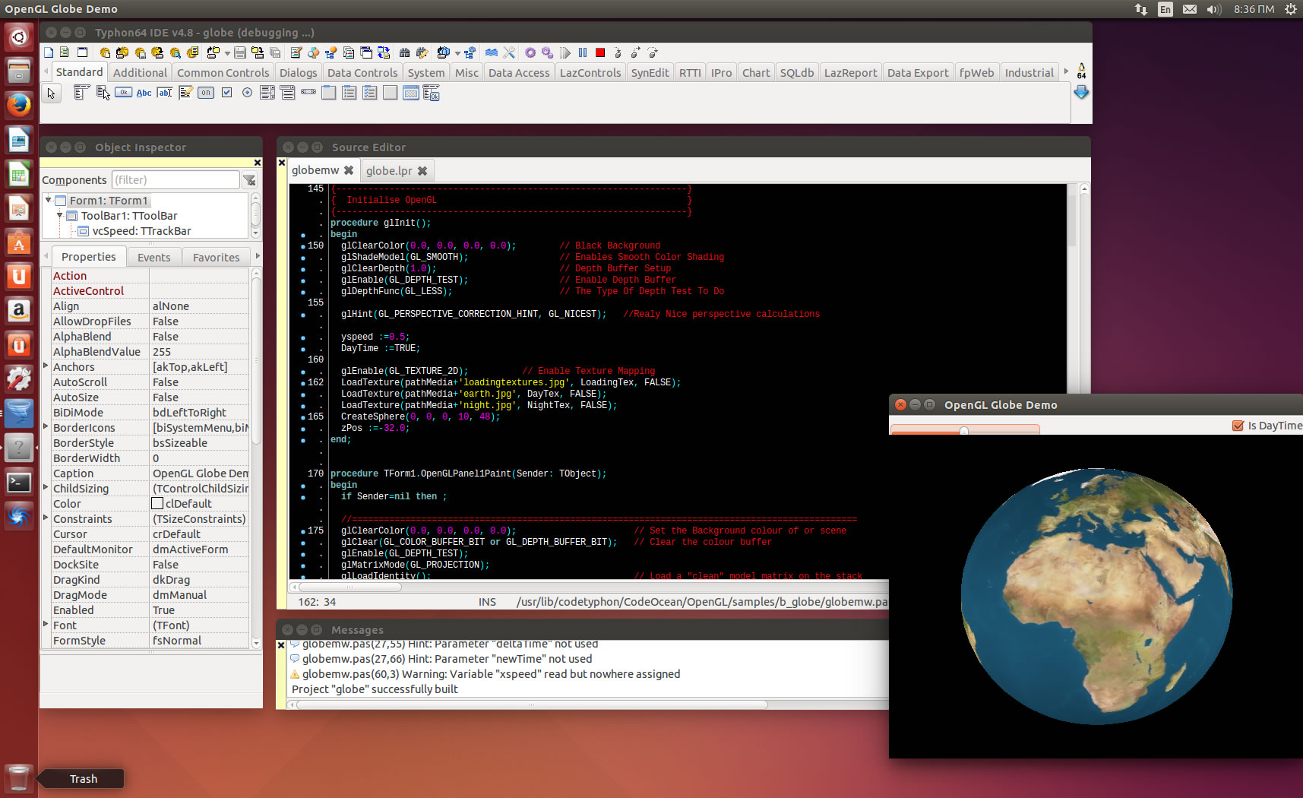1303x798 pixels.
Task: Close the globe.lpr editor tab
Action: pos(422,170)
